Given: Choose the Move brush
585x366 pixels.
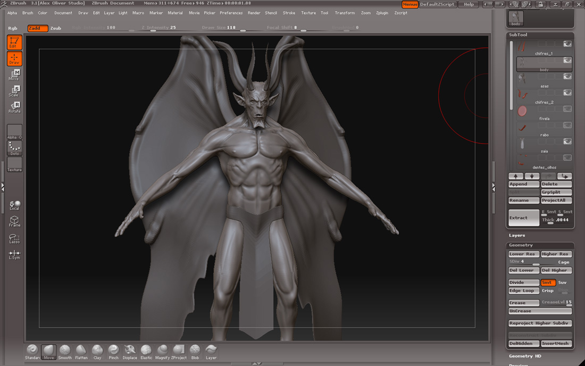Looking at the screenshot, I should (x=48, y=352).
